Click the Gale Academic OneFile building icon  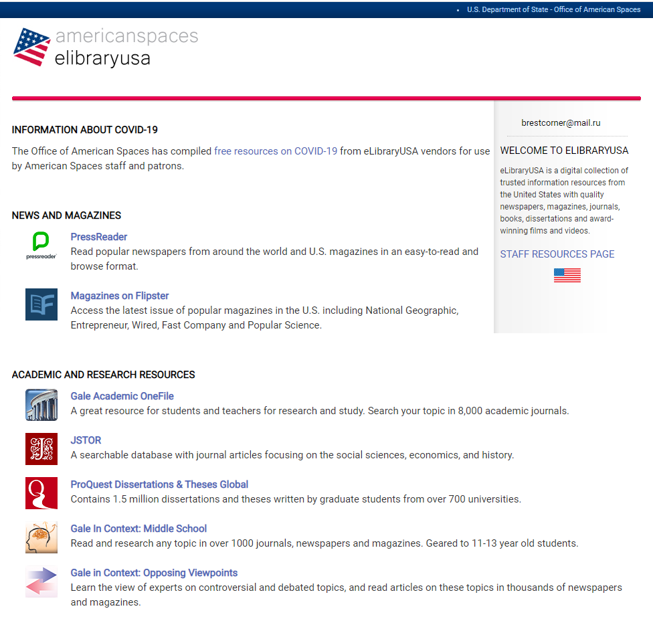tap(41, 405)
